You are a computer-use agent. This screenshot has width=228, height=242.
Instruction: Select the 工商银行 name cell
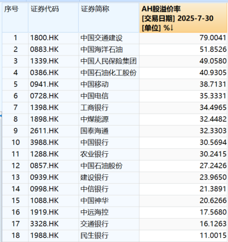94,107
